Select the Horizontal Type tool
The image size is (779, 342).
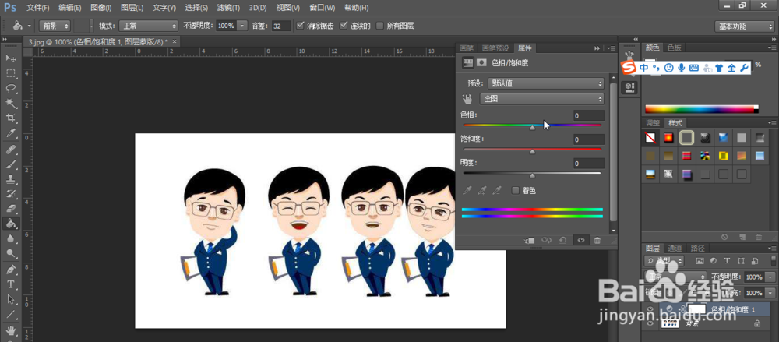[11, 285]
